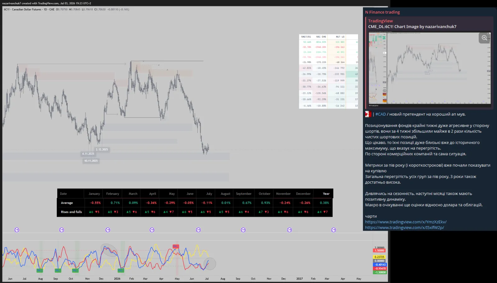Click the Year column header in seasonality table
Image resolution: width=497 pixels, height=283 pixels.
(x=326, y=194)
